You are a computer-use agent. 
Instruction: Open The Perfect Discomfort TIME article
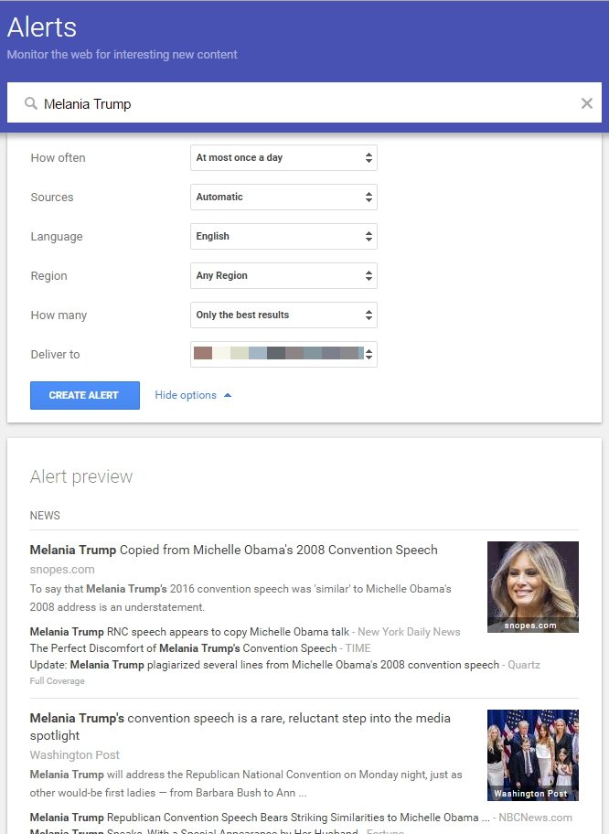[183, 648]
